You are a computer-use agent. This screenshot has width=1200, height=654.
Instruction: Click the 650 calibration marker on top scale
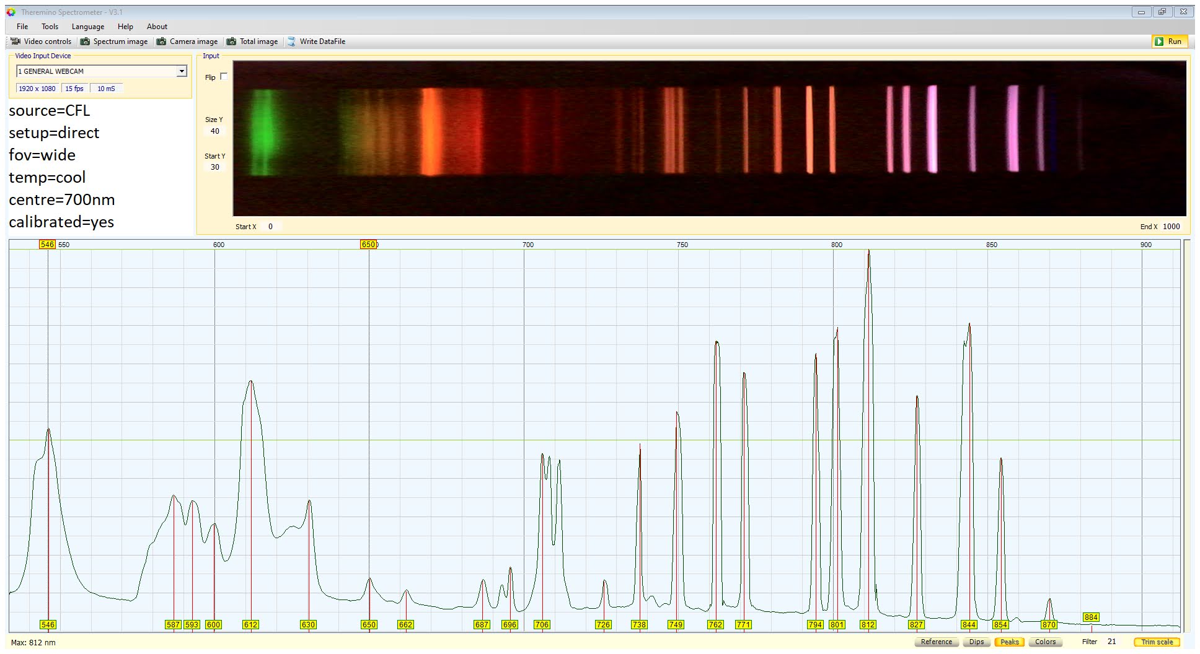point(368,245)
